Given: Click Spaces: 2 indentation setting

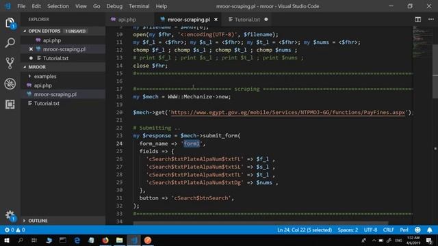Looking at the screenshot, I should 348,230.
